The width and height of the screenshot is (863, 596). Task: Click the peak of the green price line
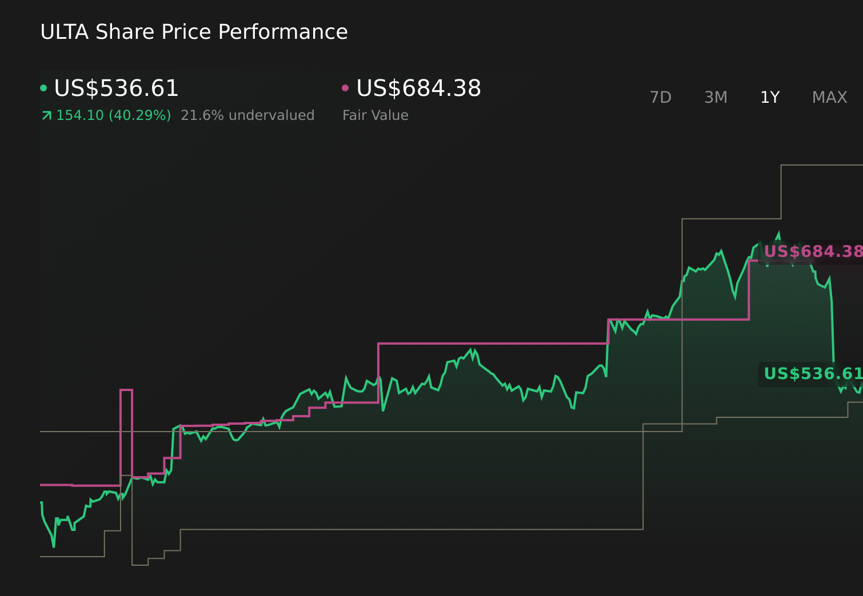click(778, 233)
